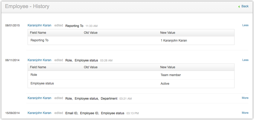The width and height of the screenshot is (254, 120).
Task: Click the 15/09/2014 date label
Action: pos(12,113)
